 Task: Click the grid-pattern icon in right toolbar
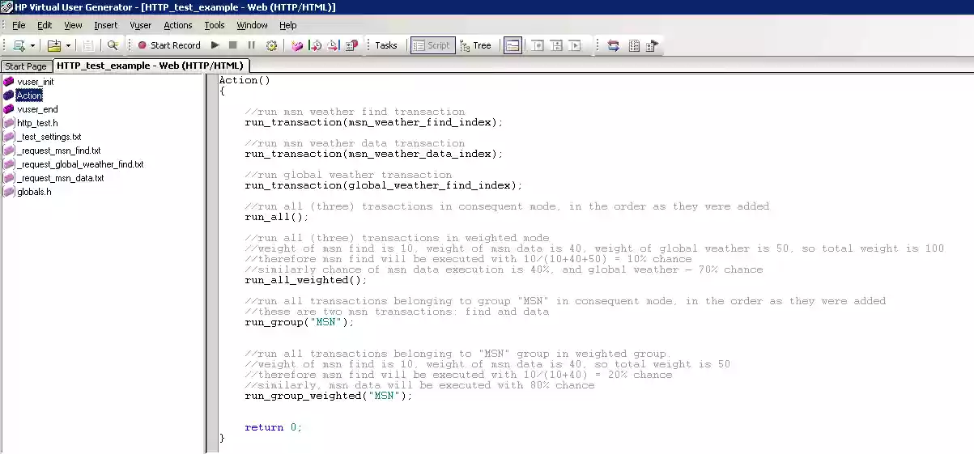(634, 45)
